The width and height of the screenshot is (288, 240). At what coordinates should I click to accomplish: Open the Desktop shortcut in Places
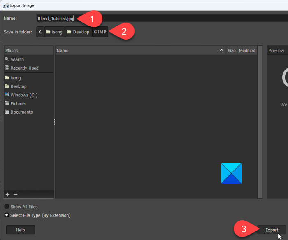[29, 86]
